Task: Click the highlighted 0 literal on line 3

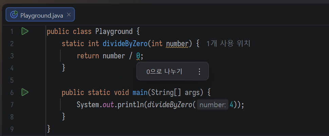Action: pos(138,56)
